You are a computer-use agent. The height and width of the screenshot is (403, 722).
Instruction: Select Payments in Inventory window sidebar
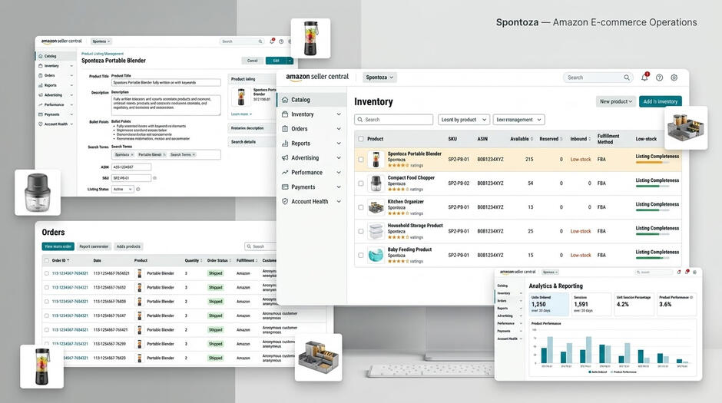[x=303, y=187]
